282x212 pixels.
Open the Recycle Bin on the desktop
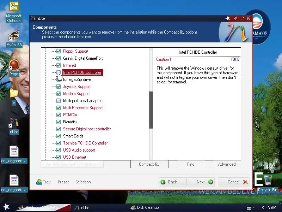(x=268, y=183)
